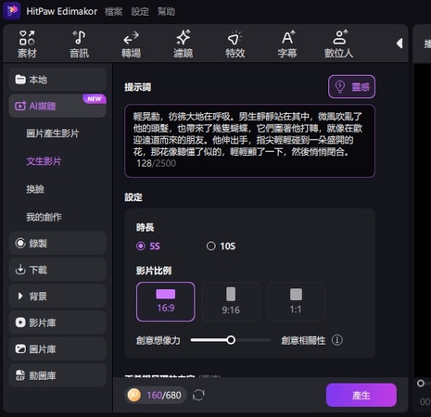Open 換臉 face swap option
Viewport: 431px width, 417px height.
35,189
